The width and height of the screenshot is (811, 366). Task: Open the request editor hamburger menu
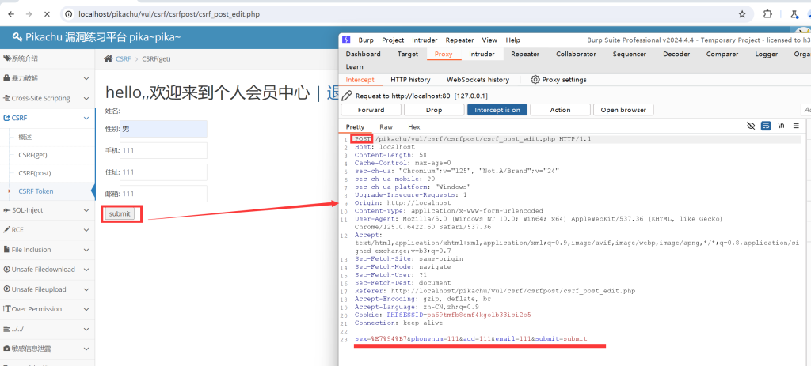coord(796,126)
